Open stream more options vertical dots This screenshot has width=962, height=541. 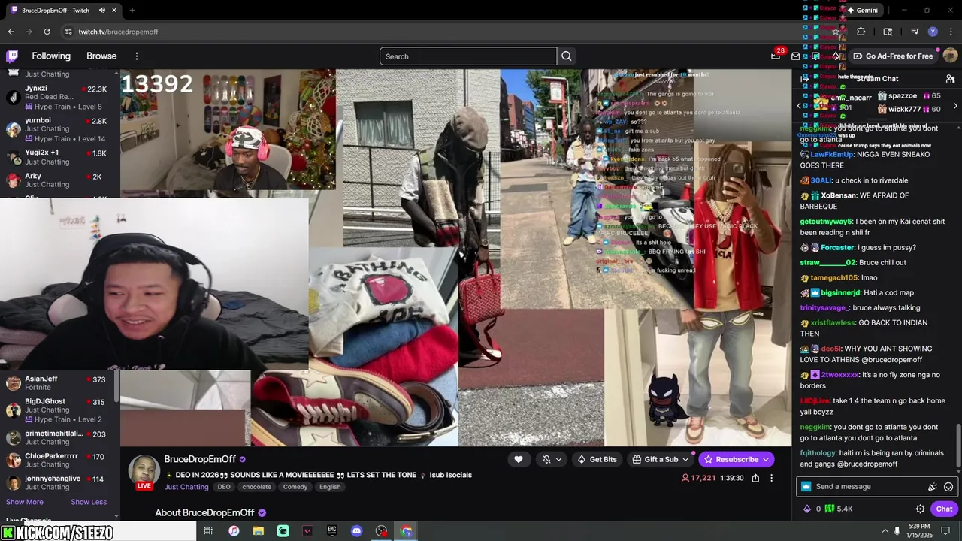click(x=771, y=478)
